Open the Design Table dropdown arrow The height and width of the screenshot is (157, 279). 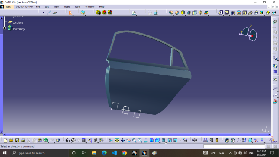click(87, 142)
